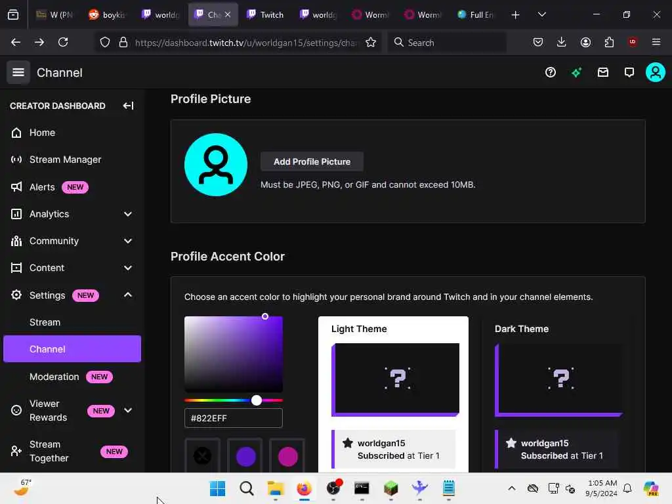The width and height of the screenshot is (672, 504).
Task: Reload the page with refresh icon
Action: click(x=63, y=42)
